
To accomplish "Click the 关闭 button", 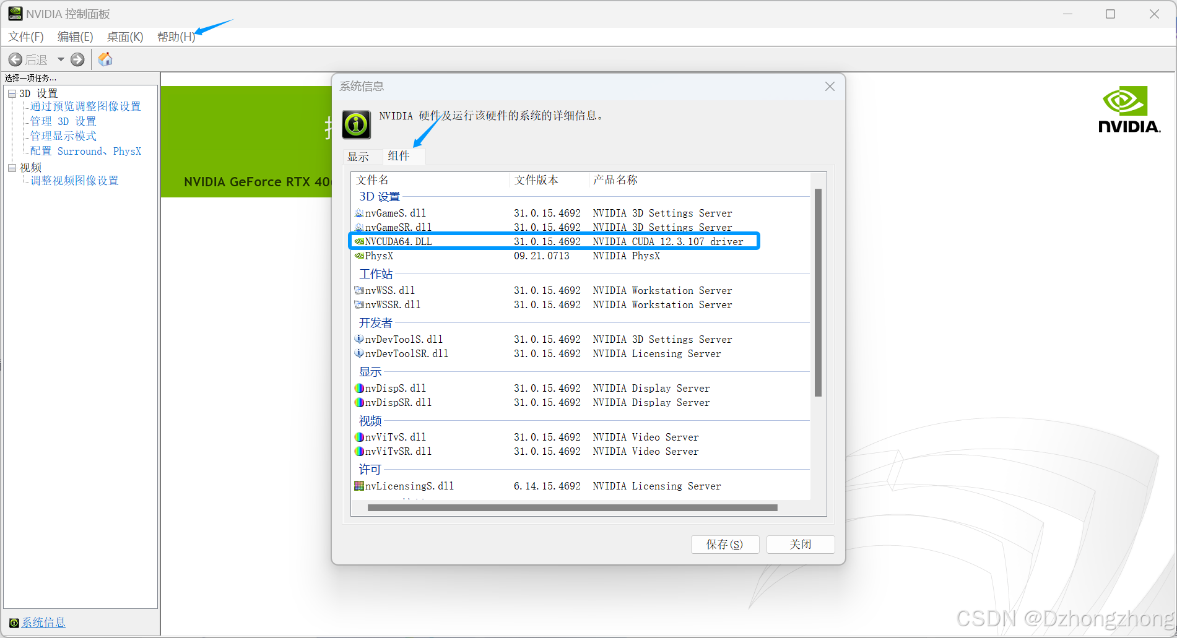I will [x=801, y=544].
